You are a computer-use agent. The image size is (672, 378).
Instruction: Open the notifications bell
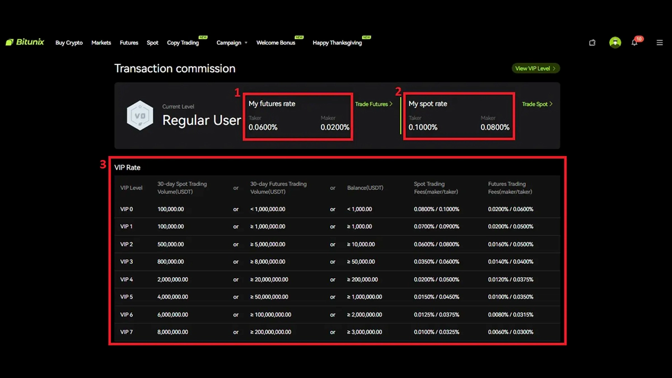point(634,43)
